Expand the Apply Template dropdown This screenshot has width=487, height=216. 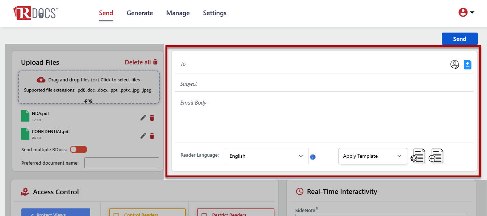coord(373,156)
